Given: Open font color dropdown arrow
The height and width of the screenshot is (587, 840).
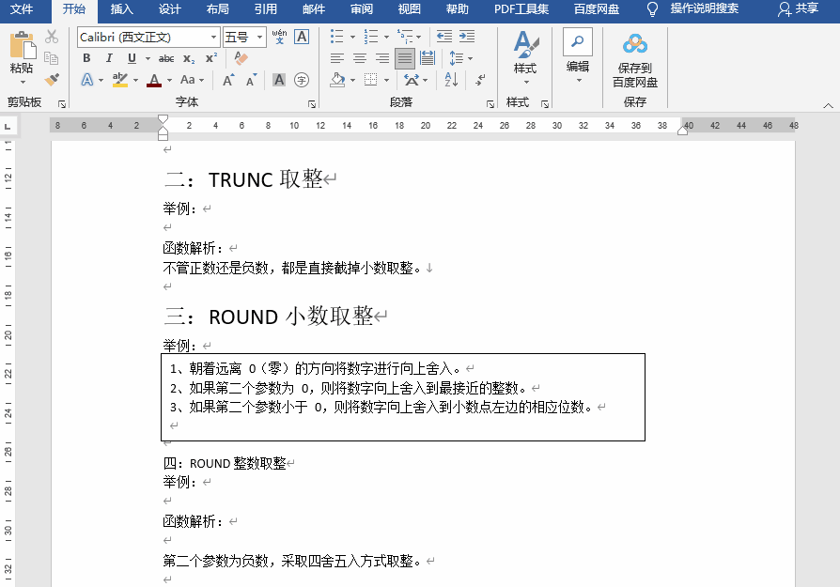Looking at the screenshot, I should (169, 81).
